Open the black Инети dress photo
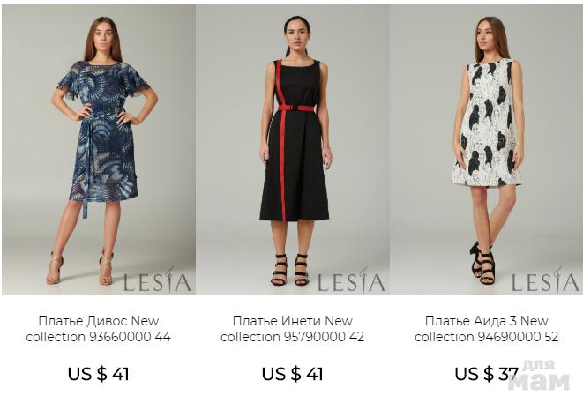Viewport: 583px width, 403px height. tap(293, 150)
